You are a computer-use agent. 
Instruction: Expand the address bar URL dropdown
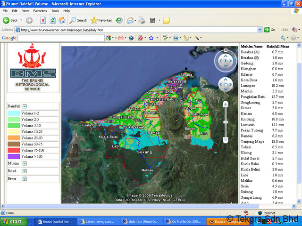click(260, 29)
